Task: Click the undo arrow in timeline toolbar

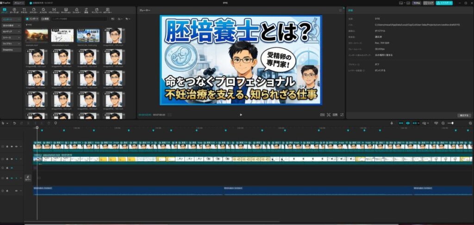Action: [14, 123]
